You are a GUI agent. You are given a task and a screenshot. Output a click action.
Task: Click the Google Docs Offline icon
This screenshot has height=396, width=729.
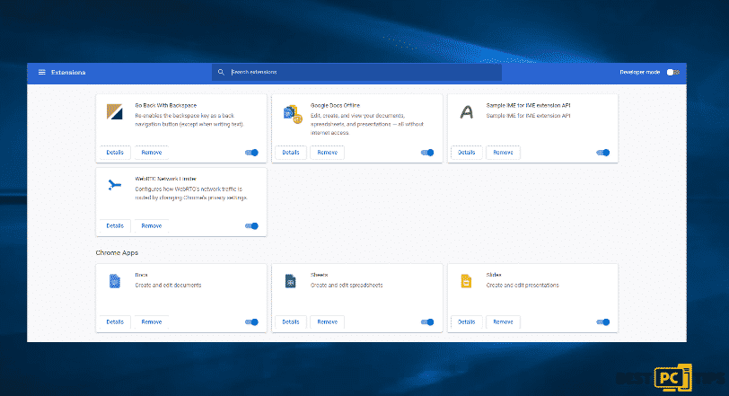pyautogui.click(x=293, y=114)
